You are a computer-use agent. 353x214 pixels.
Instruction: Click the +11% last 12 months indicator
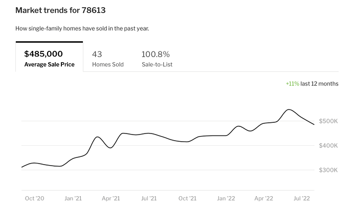pyautogui.click(x=312, y=84)
